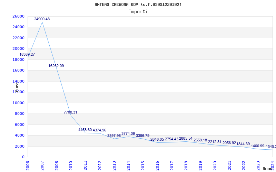
Task: Select the 2754.43 data label
Action: coord(171,139)
